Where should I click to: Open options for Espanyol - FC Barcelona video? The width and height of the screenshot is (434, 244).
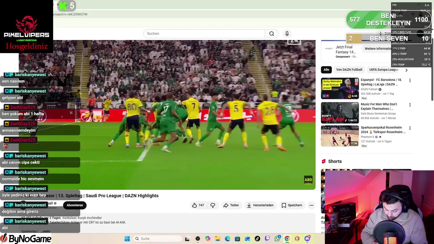[x=410, y=81]
